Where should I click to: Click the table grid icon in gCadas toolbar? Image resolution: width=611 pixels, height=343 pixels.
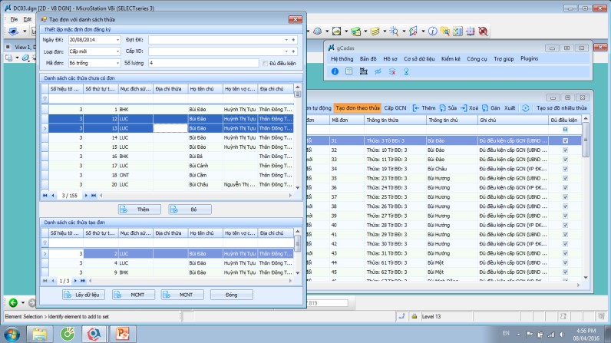click(x=349, y=71)
